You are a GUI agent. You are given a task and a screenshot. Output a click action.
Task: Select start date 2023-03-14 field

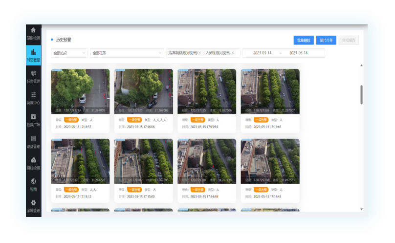[262, 53]
